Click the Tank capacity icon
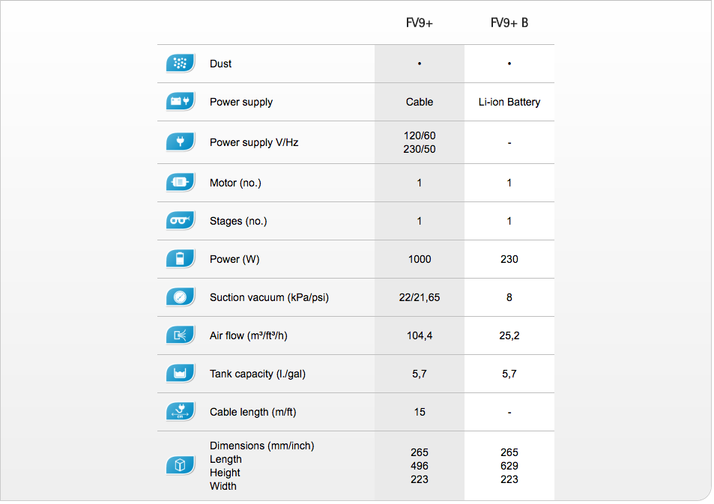 [181, 374]
